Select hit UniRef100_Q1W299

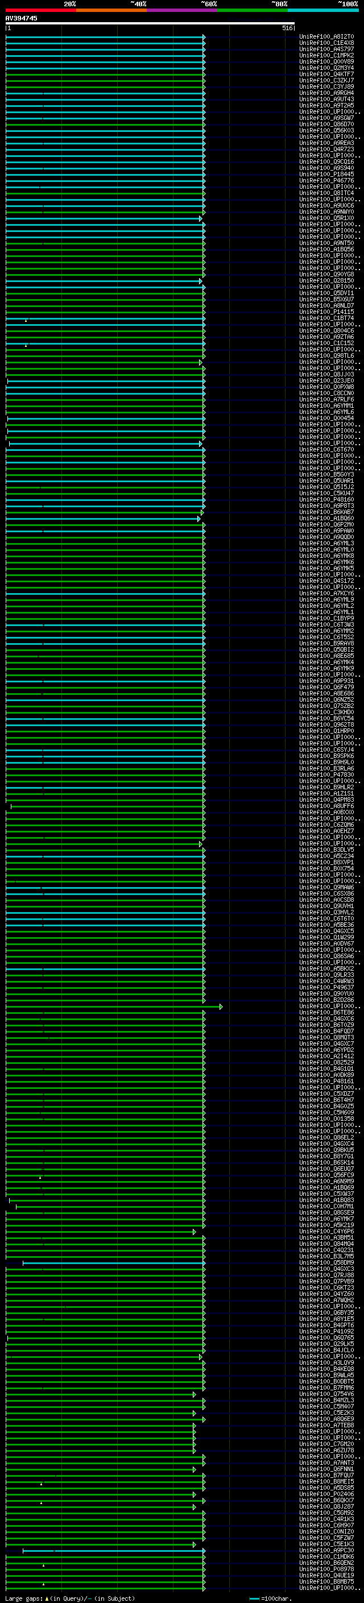click(x=326, y=937)
